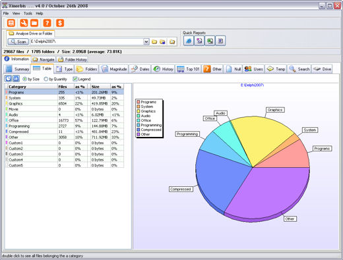The image size is (343, 260).
Task: Open the History tab with the clock icon
Action: [164, 69]
